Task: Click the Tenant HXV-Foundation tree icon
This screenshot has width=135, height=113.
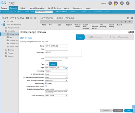Action: click(4, 25)
